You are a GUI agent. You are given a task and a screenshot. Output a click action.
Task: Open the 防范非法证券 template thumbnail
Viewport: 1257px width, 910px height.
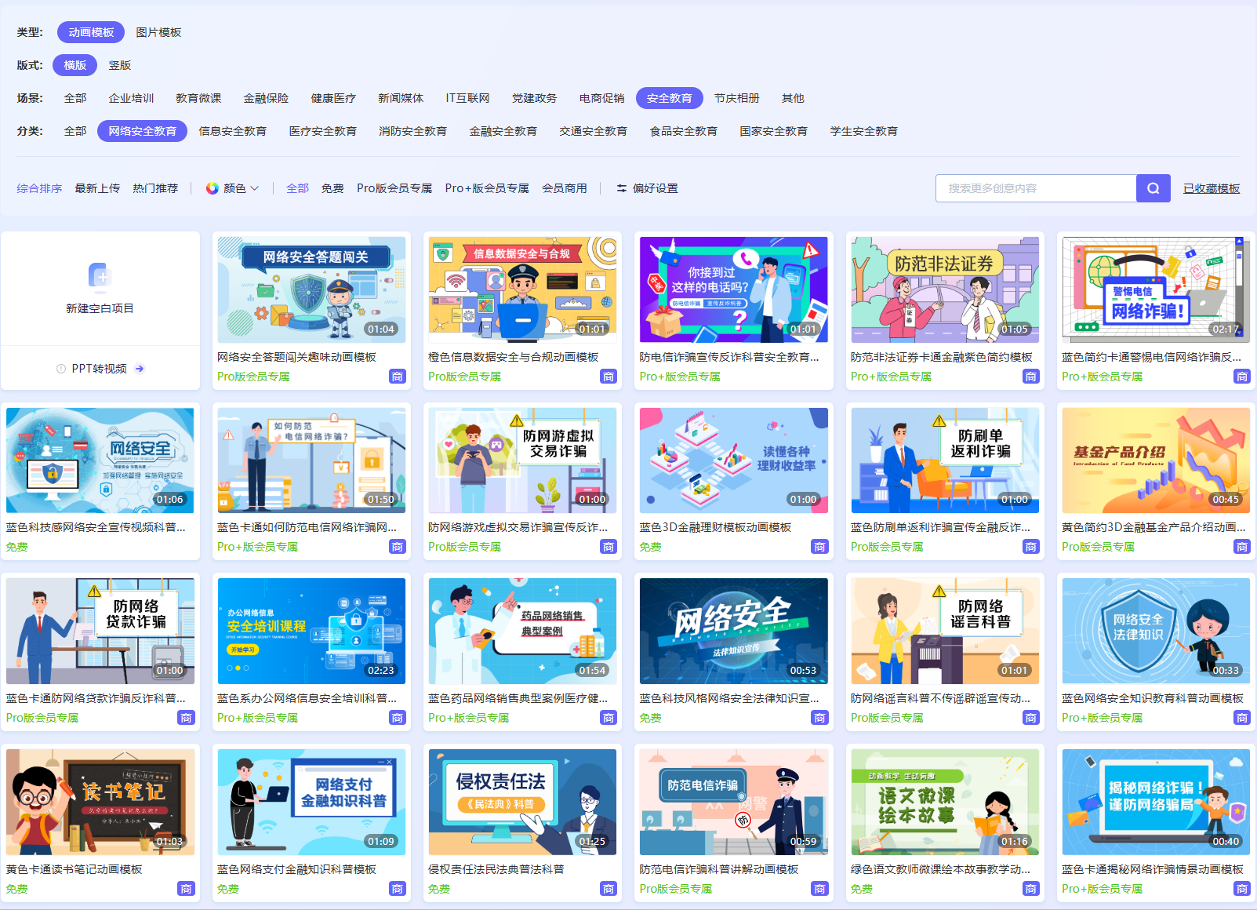(945, 289)
